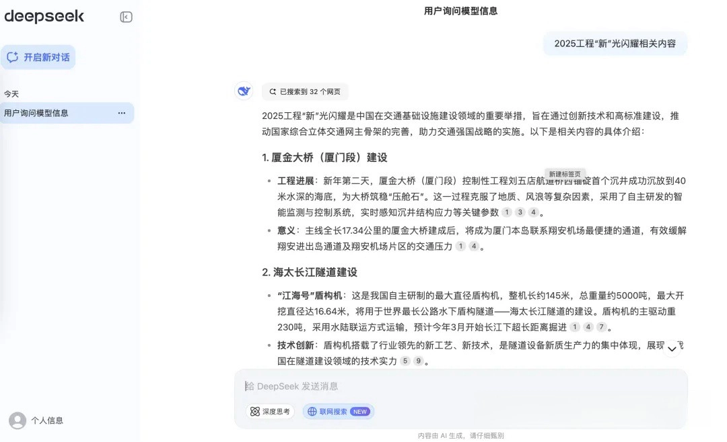Collapse the sidebar using the panel icon
Screen dimensions: 727x442
click(126, 17)
